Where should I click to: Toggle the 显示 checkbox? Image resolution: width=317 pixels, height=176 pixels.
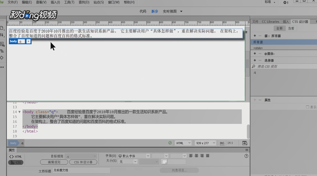307,107
